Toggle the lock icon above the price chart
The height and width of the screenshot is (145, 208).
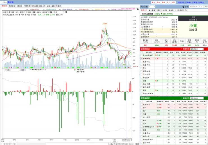click(137, 9)
